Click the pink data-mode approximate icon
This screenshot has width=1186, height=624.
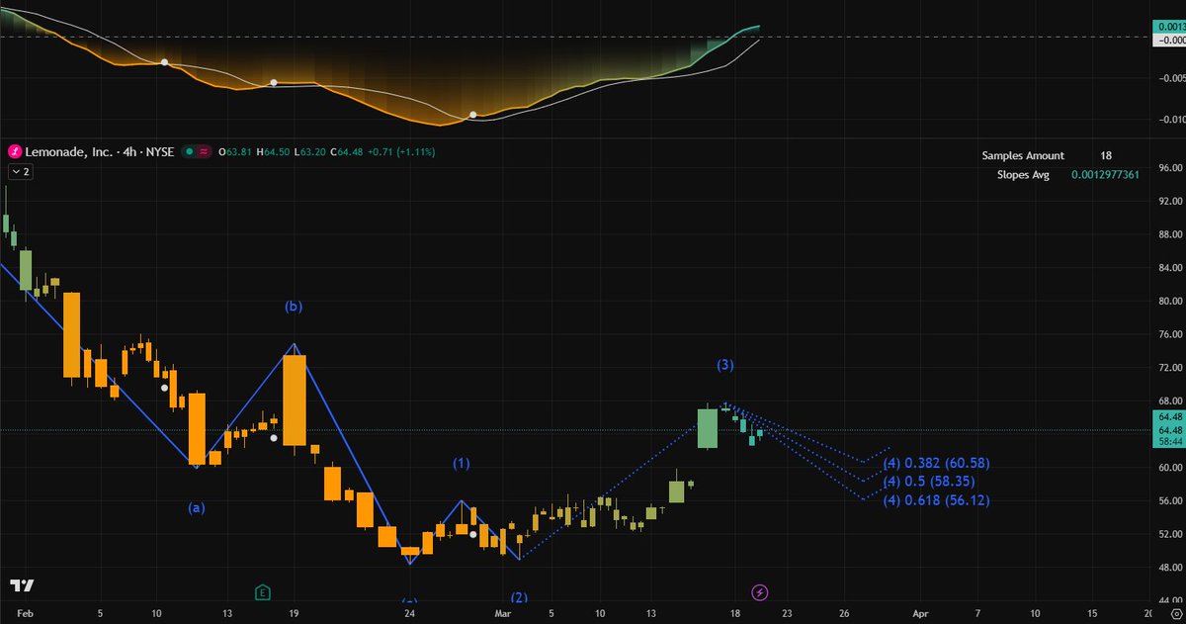205,152
